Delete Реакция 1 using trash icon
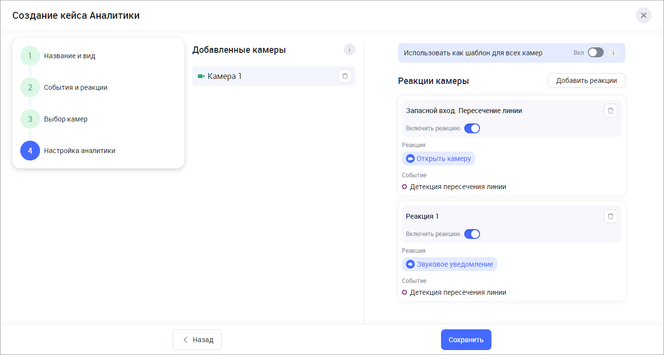The width and height of the screenshot is (664, 355). point(610,216)
